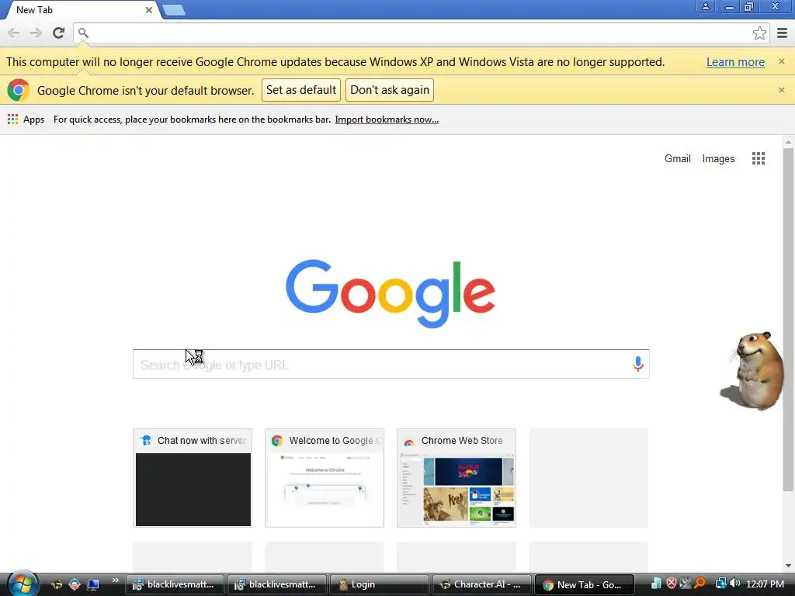Click the orange magnifier tray icon
Image resolution: width=795 pixels, height=596 pixels.
[x=700, y=584]
